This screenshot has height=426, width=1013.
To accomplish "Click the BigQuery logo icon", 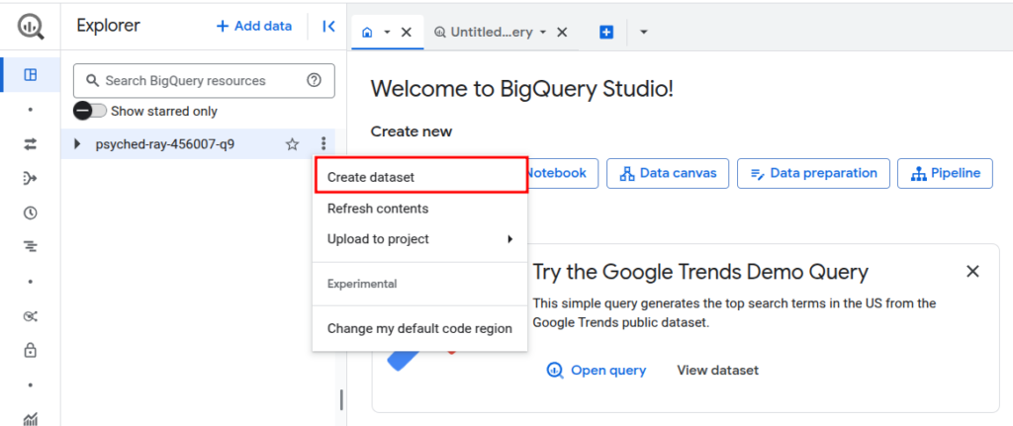I will click(31, 27).
